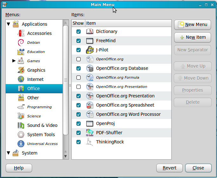Uncheck the OpenOffice.org Database checkbox

pyautogui.click(x=78, y=69)
